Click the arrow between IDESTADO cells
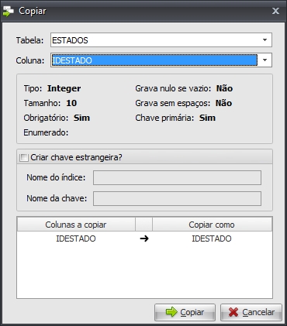This screenshot has height=326, width=287. click(144, 238)
